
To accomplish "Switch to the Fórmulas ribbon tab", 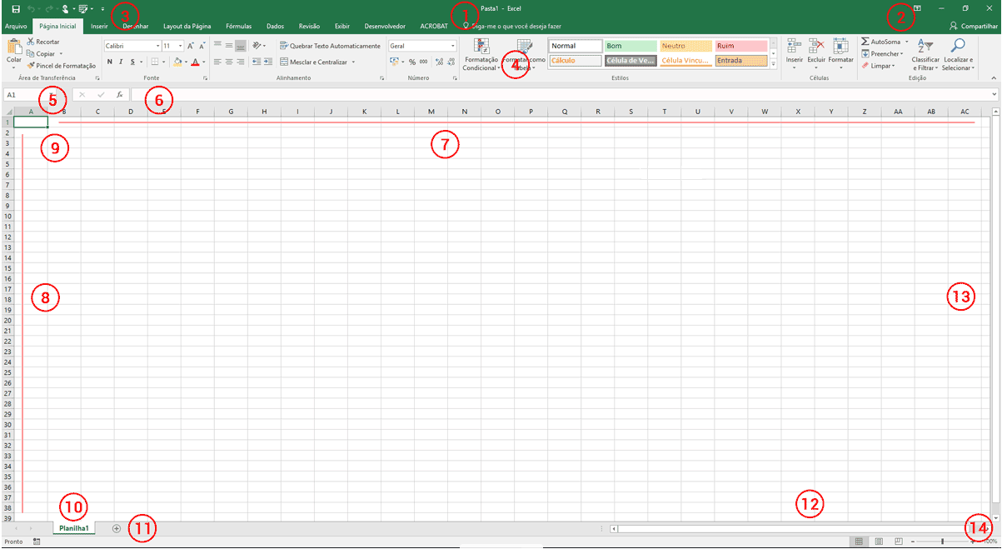I will 238,26.
